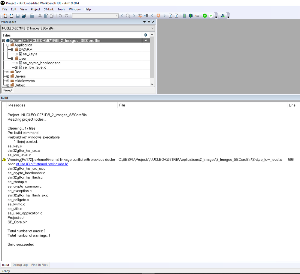Expand the Middlewares folder
The width and height of the screenshot is (300, 274).
(8, 81)
